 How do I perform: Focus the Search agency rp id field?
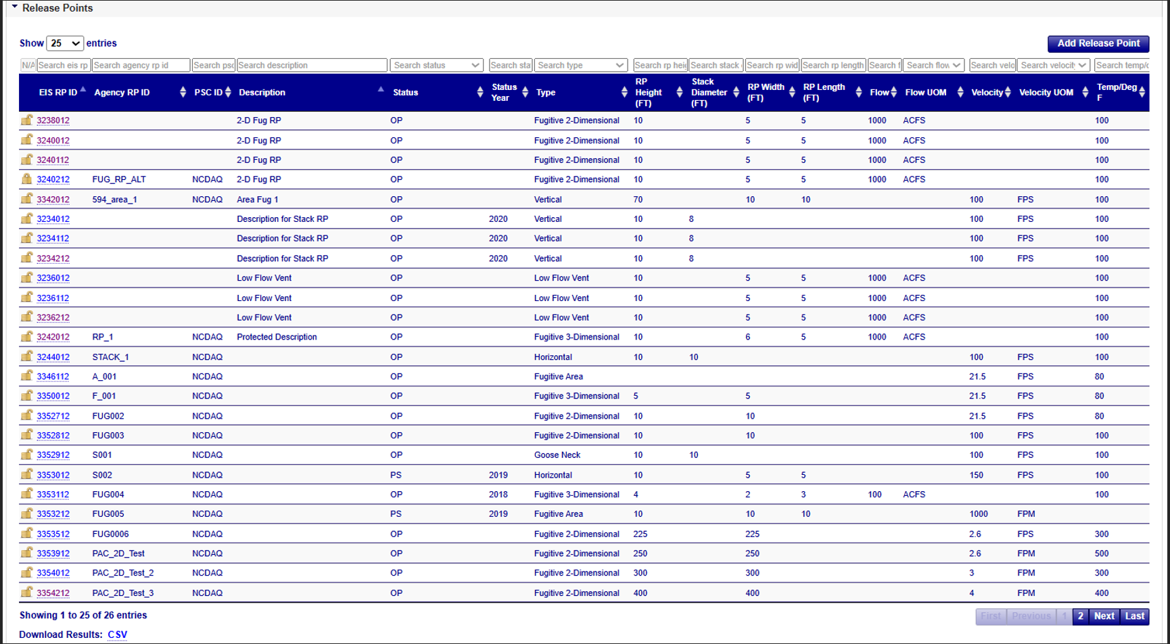[x=141, y=65]
